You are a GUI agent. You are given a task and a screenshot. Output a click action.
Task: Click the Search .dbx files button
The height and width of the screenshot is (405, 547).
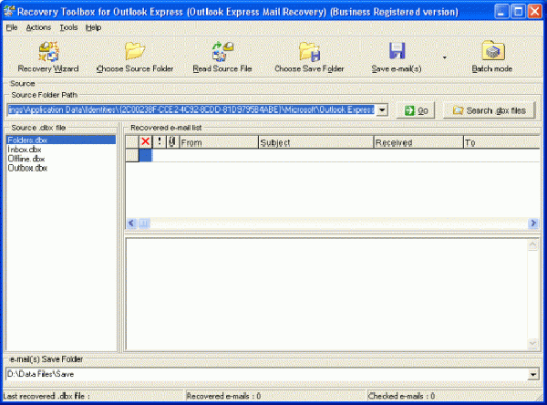490,110
